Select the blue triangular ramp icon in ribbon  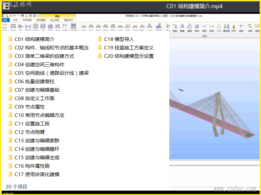tap(21, 26)
